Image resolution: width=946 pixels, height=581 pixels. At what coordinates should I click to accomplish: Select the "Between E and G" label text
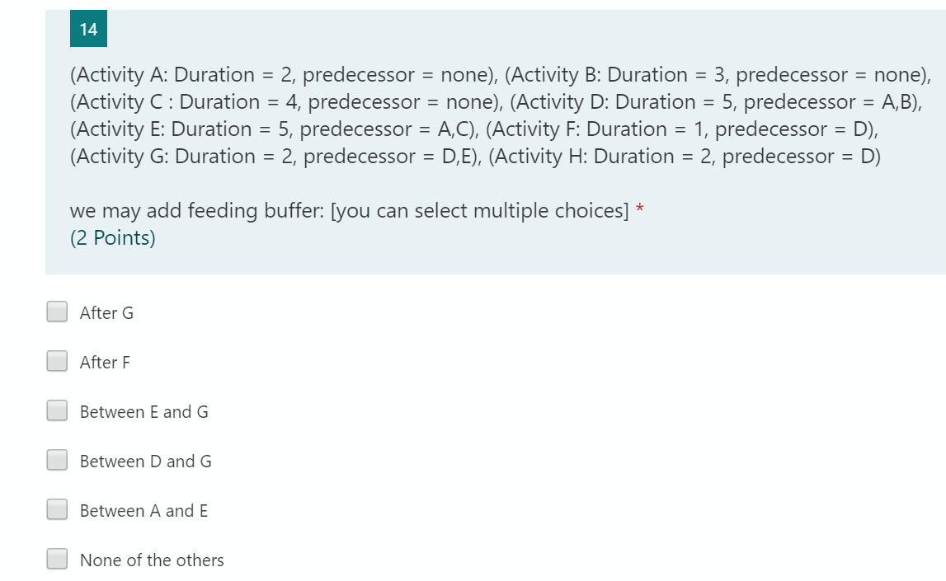[144, 412]
